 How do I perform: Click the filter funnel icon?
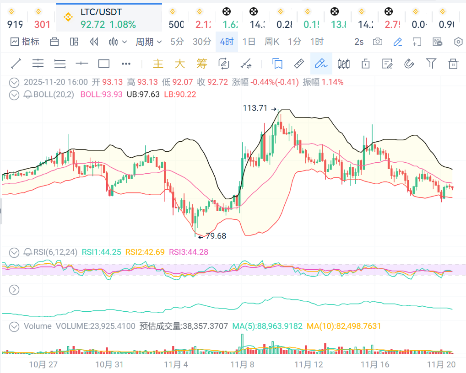(431, 64)
